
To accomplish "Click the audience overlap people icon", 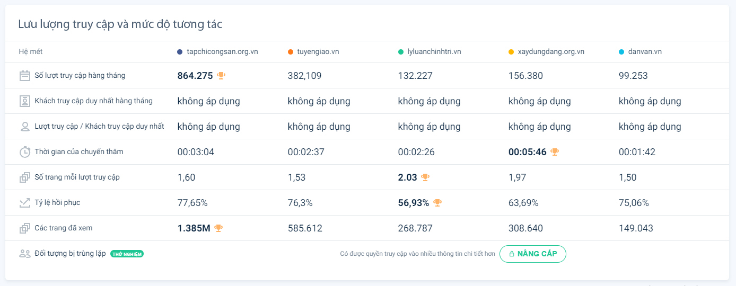I will coord(24,254).
